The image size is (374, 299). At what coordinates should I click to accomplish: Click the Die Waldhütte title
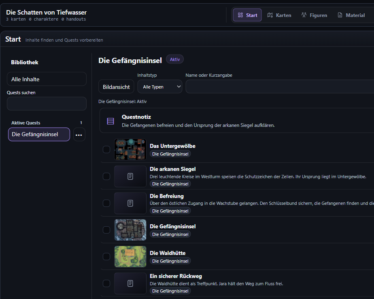pyautogui.click(x=168, y=253)
